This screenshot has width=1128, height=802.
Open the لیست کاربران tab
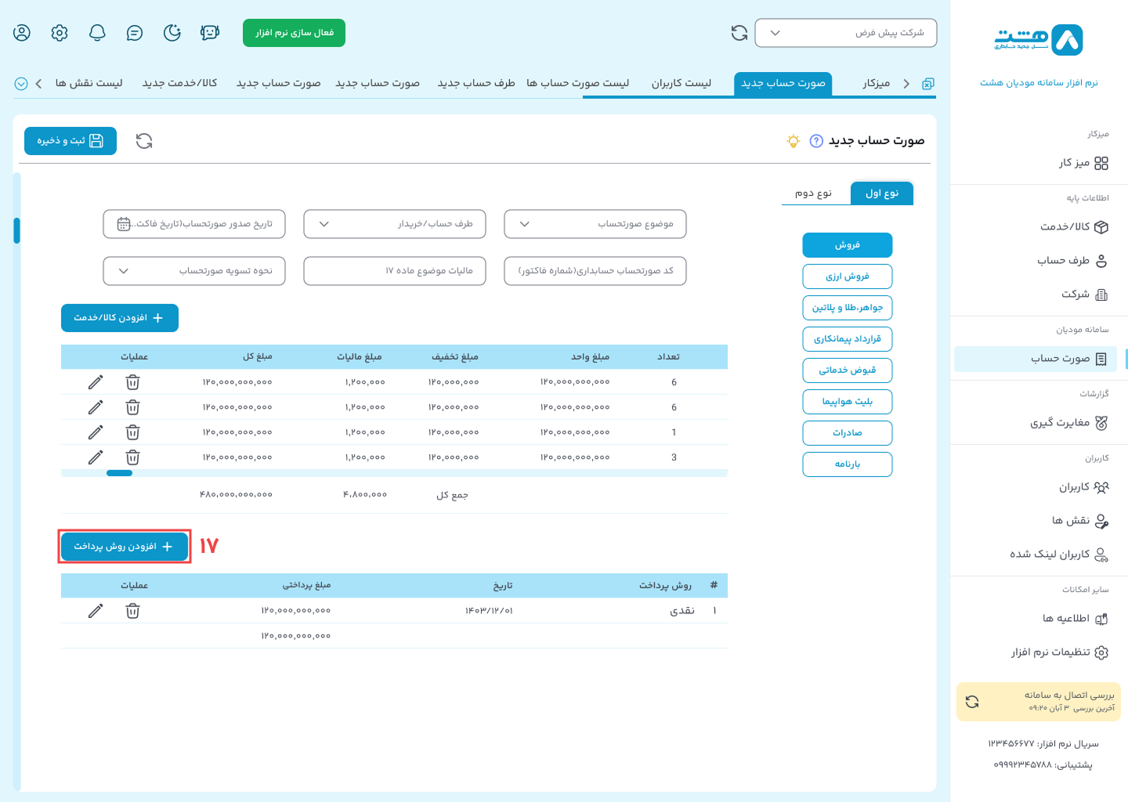coord(681,83)
